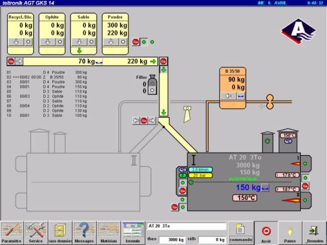
Task: Toggle the Poudre hopper circle switch
Action: 123,42
